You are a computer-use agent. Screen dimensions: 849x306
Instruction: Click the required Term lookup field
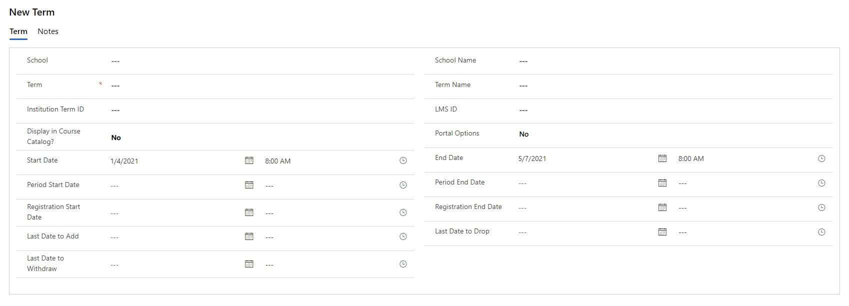[x=260, y=85]
